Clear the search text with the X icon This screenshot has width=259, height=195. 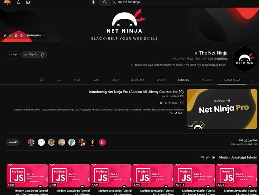click(114, 2)
